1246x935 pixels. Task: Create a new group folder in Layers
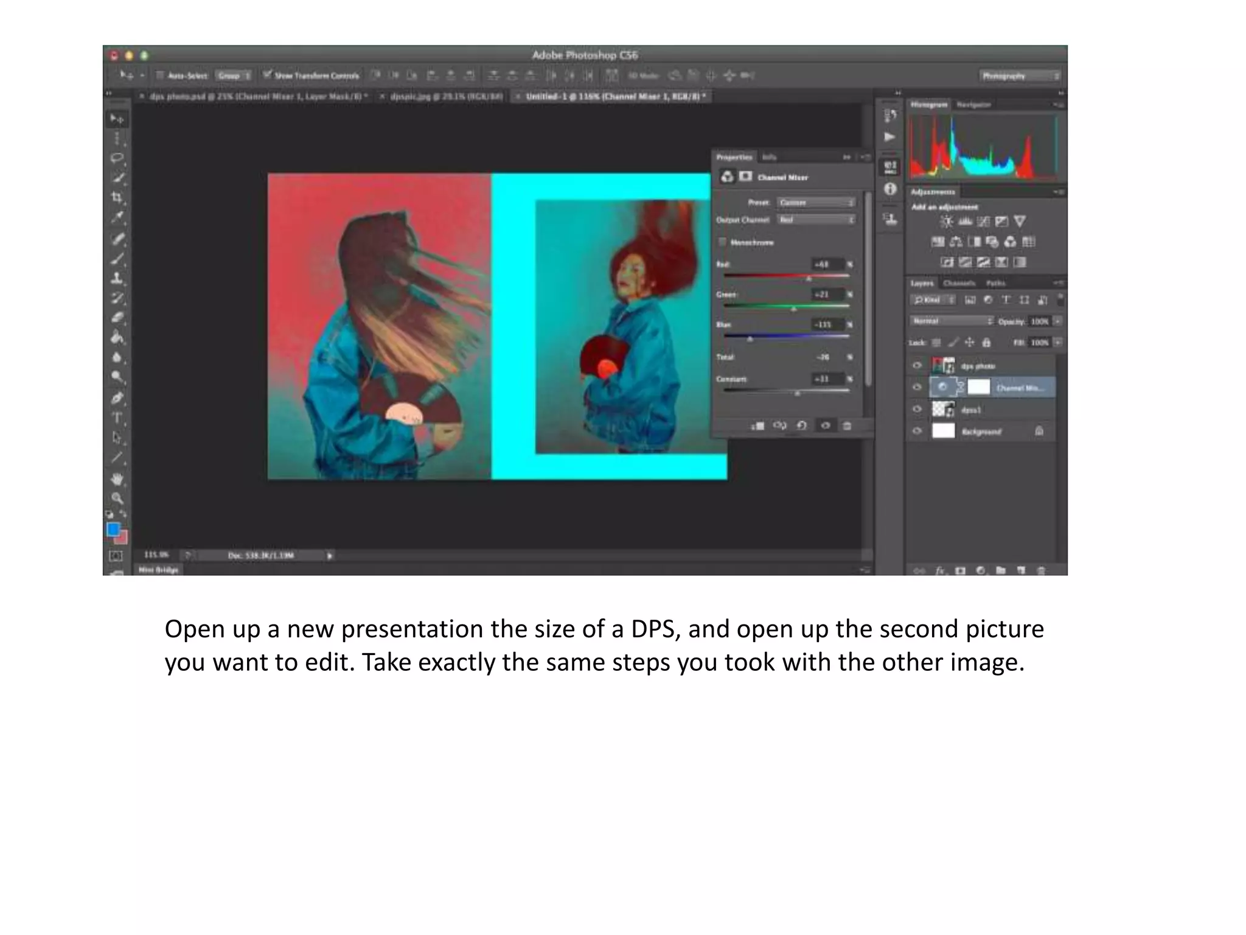coord(1001,570)
